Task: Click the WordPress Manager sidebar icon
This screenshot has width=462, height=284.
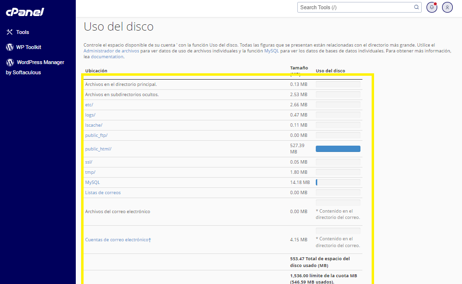Action: point(9,62)
